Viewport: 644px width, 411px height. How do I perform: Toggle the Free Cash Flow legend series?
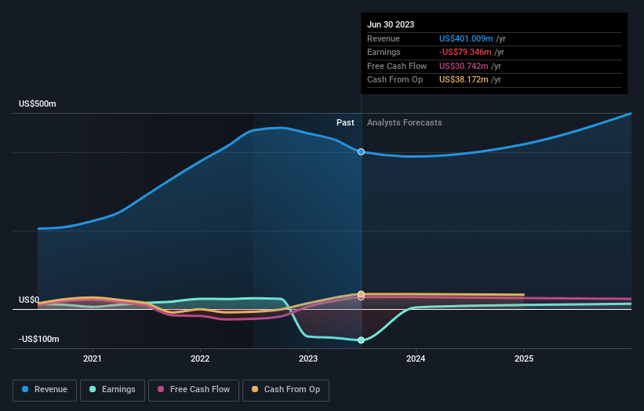(x=194, y=390)
